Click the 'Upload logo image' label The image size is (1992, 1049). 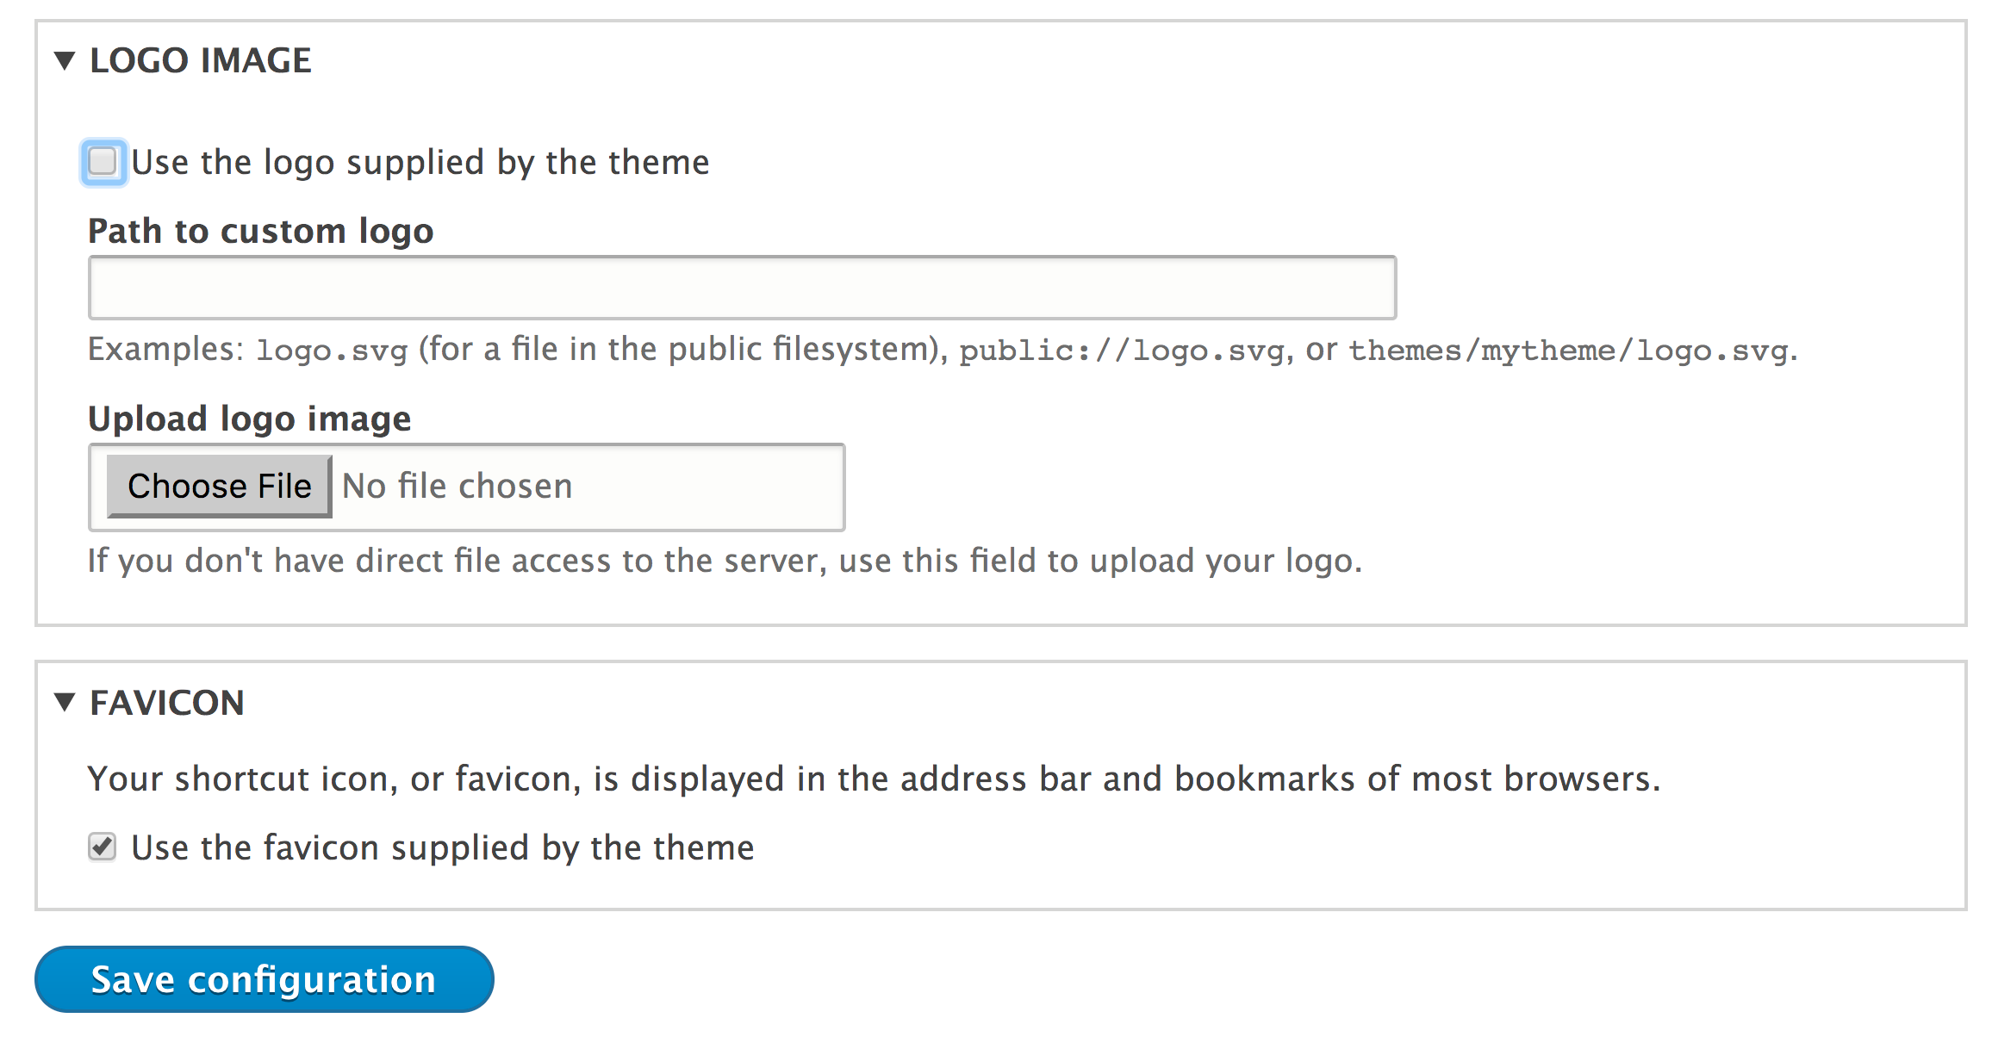click(x=249, y=419)
